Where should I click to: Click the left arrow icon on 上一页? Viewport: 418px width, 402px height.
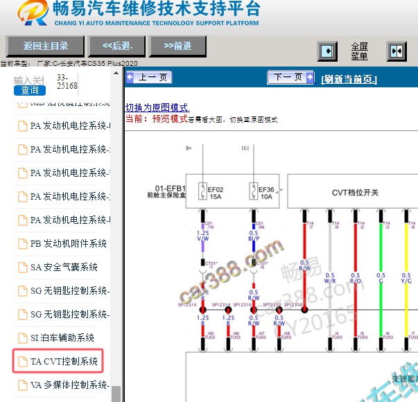pyautogui.click(x=130, y=78)
